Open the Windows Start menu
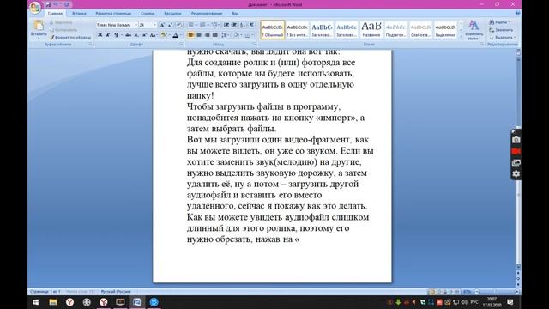The width and height of the screenshot is (549, 309). [36, 302]
